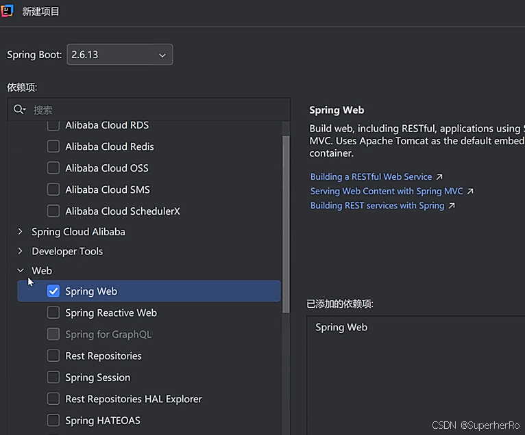Open external link arrow for Building REST services
525x435 pixels.
(452, 205)
